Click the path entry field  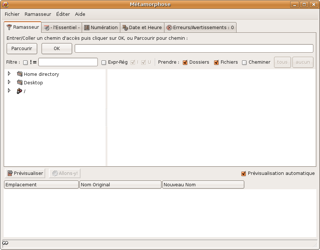[194, 48]
